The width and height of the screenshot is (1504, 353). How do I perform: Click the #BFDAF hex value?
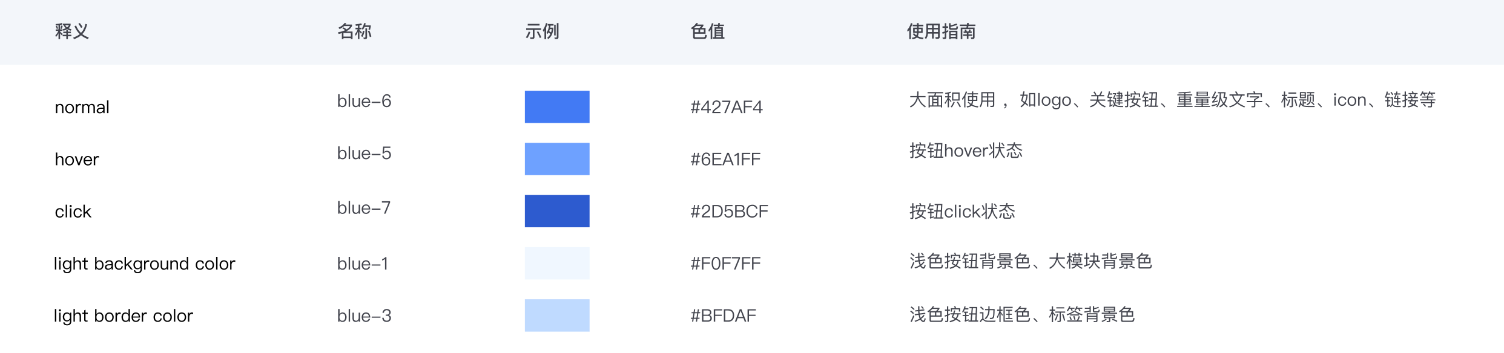(723, 316)
